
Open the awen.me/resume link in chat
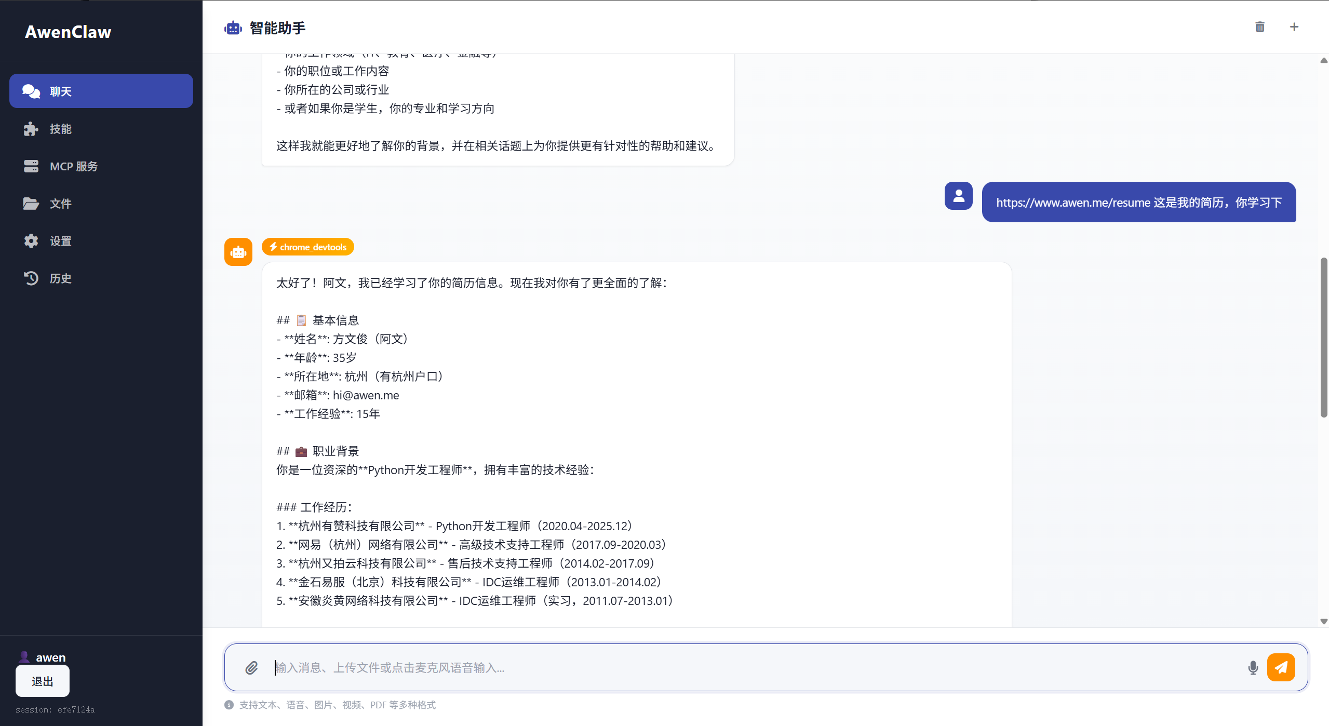pos(1072,203)
